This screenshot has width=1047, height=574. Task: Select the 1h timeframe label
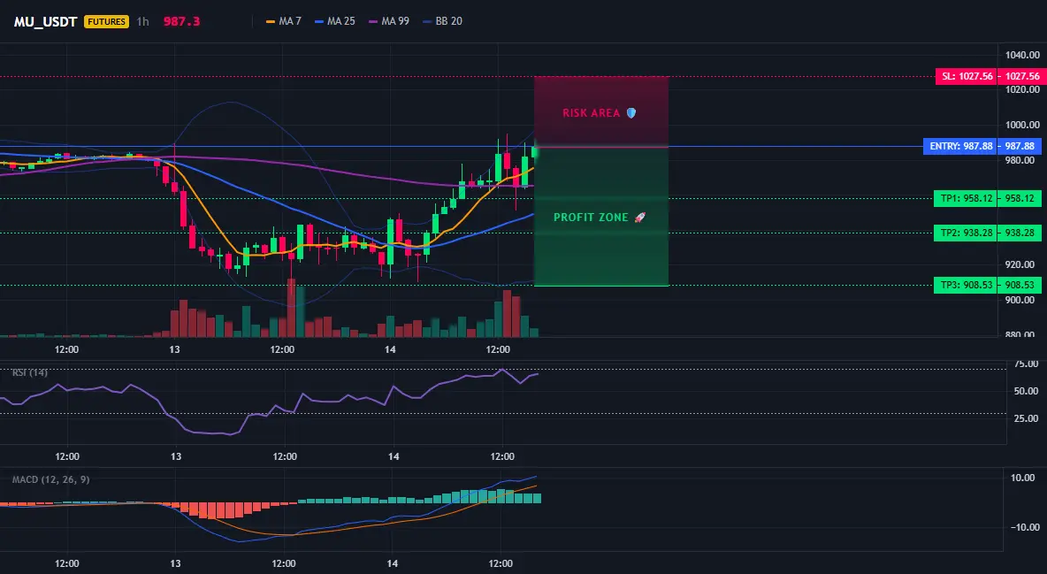click(142, 21)
